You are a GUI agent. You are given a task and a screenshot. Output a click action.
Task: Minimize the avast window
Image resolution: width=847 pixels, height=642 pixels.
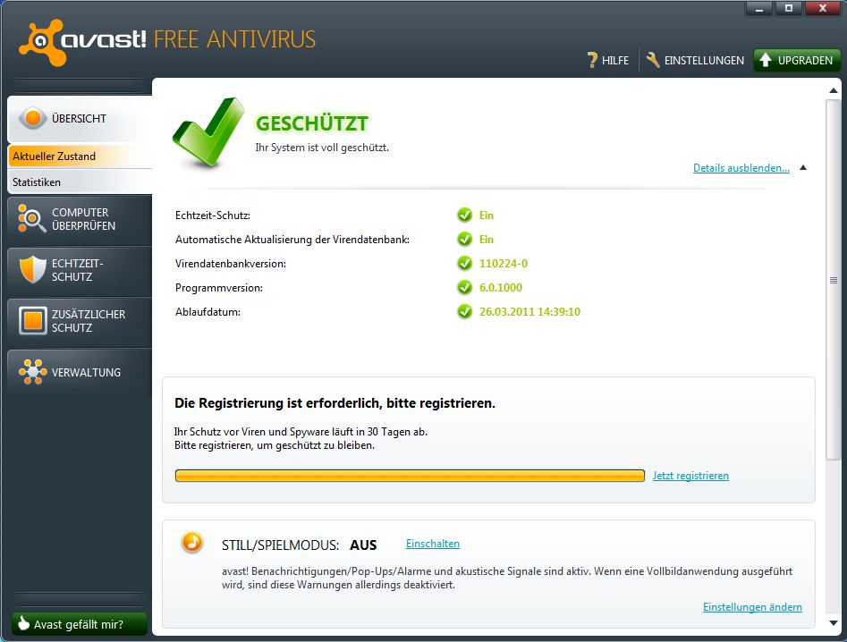click(x=760, y=9)
